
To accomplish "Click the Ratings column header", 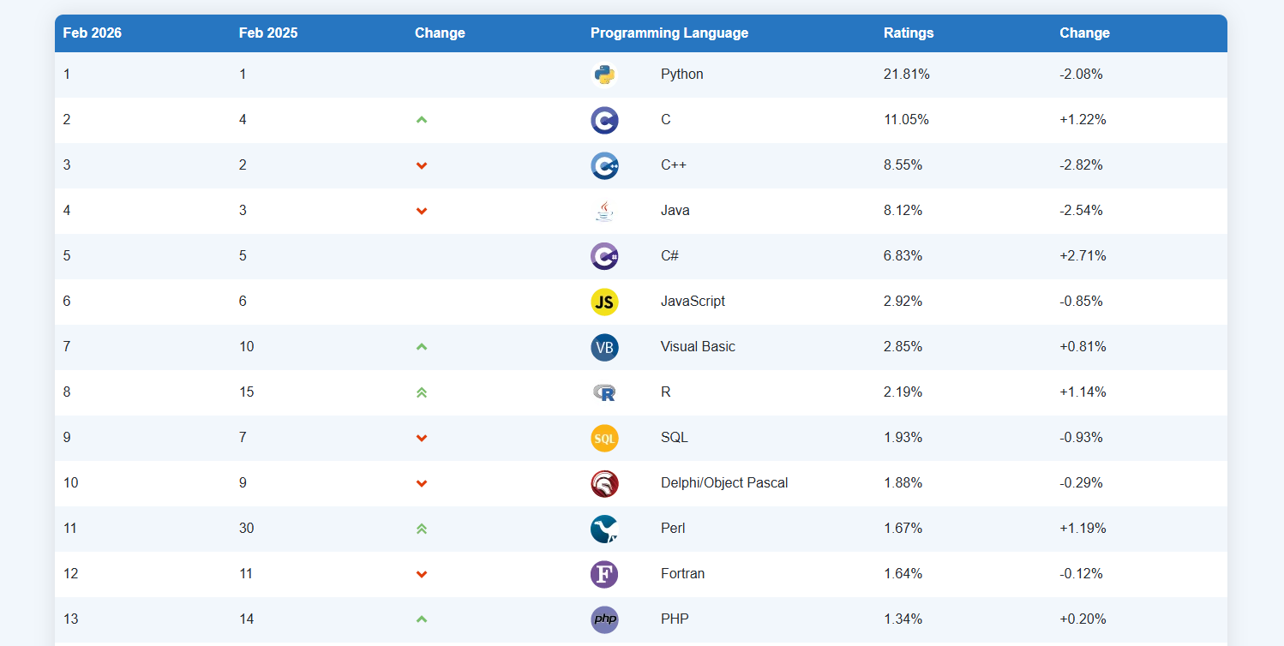I will click(909, 33).
